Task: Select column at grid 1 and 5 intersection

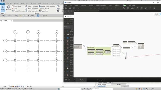Action: click(15, 41)
